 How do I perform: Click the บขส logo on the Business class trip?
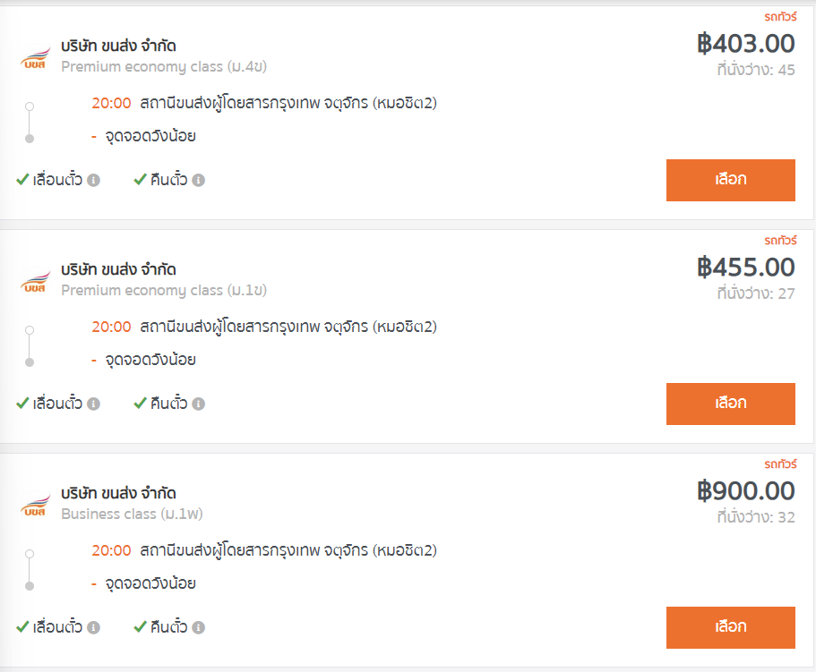35,505
